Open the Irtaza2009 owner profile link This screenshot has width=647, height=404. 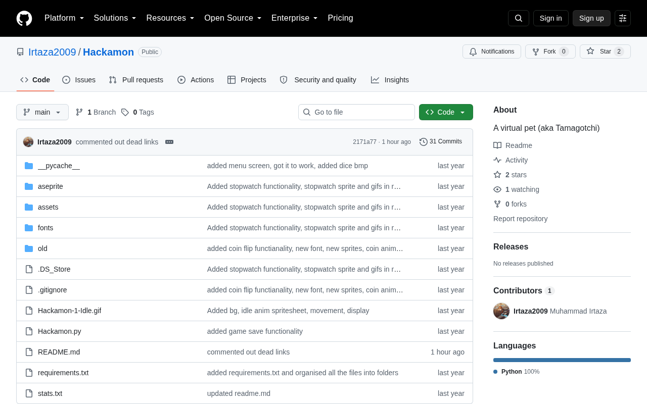52,52
